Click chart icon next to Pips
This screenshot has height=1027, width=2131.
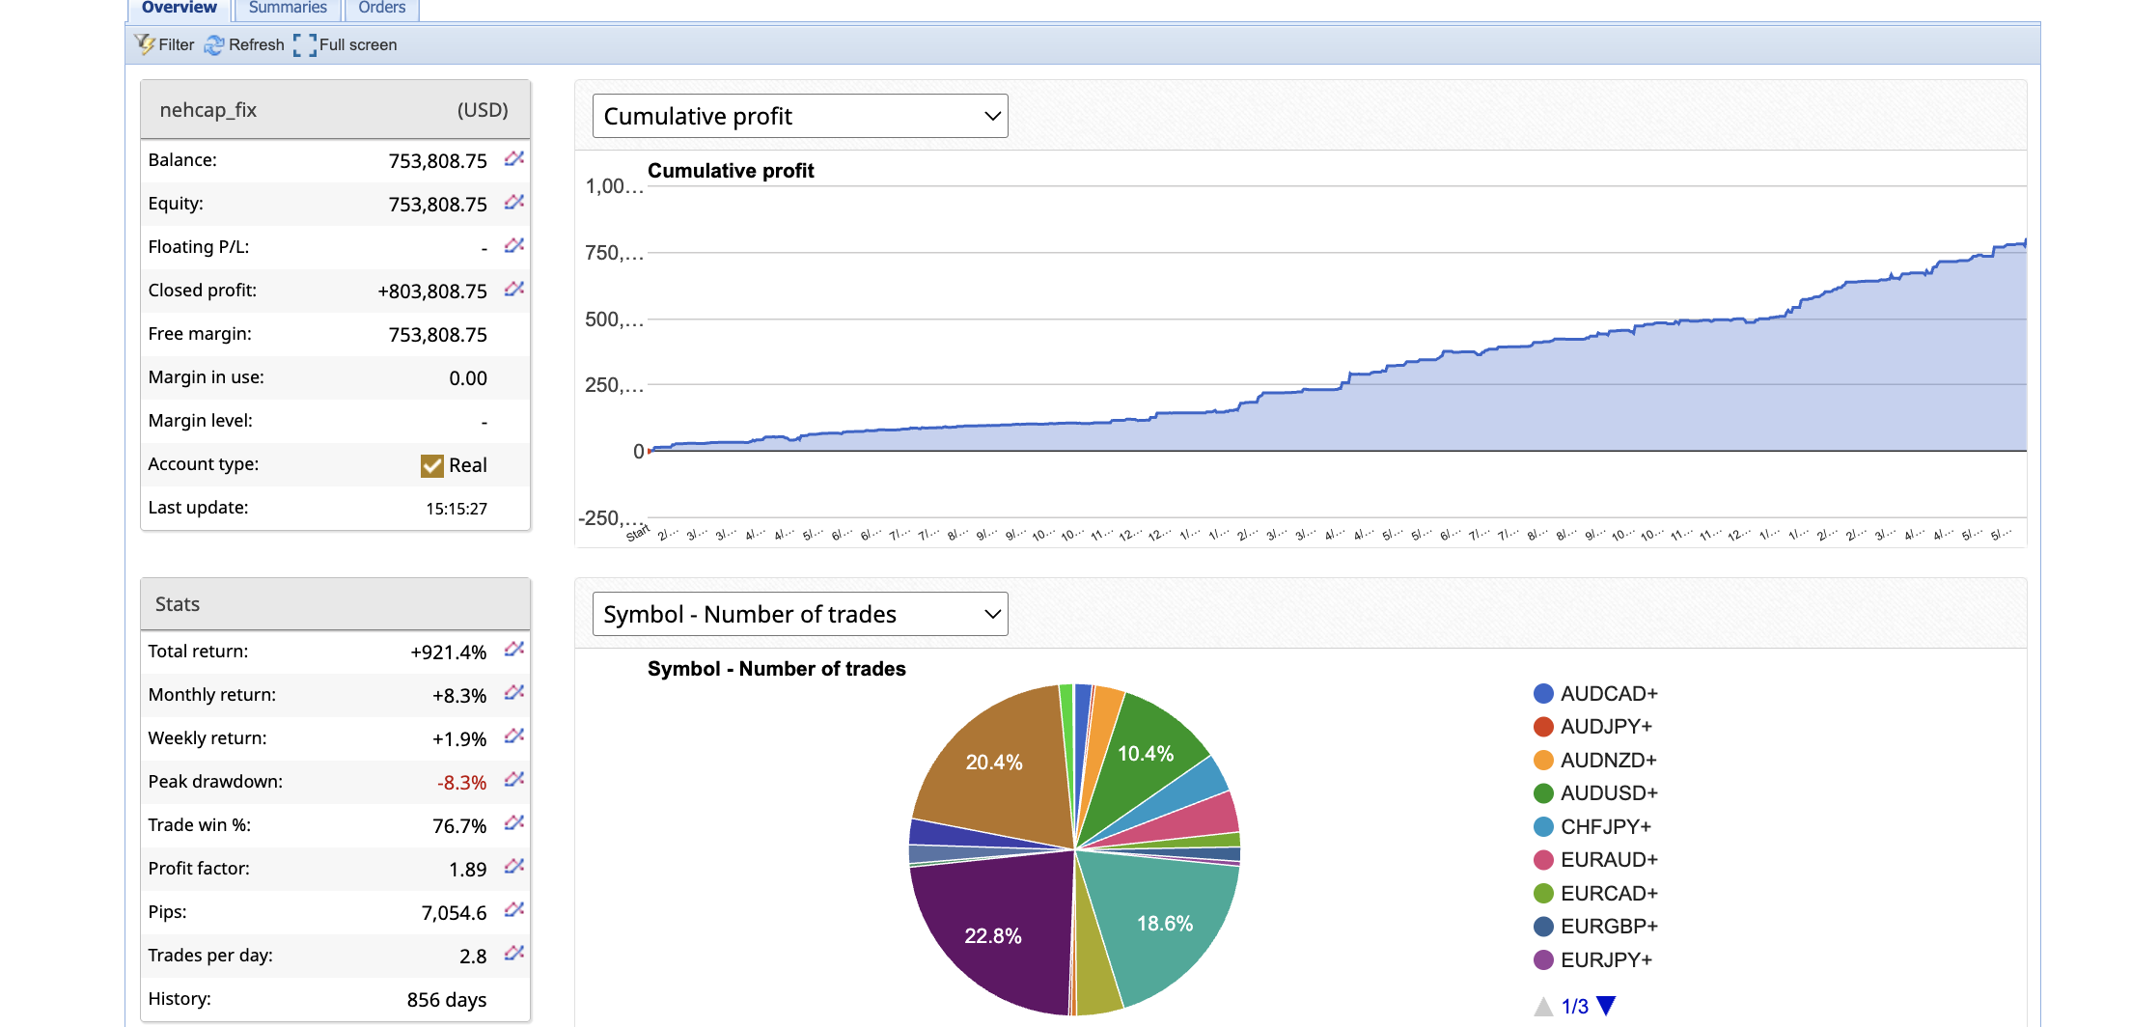click(x=514, y=910)
